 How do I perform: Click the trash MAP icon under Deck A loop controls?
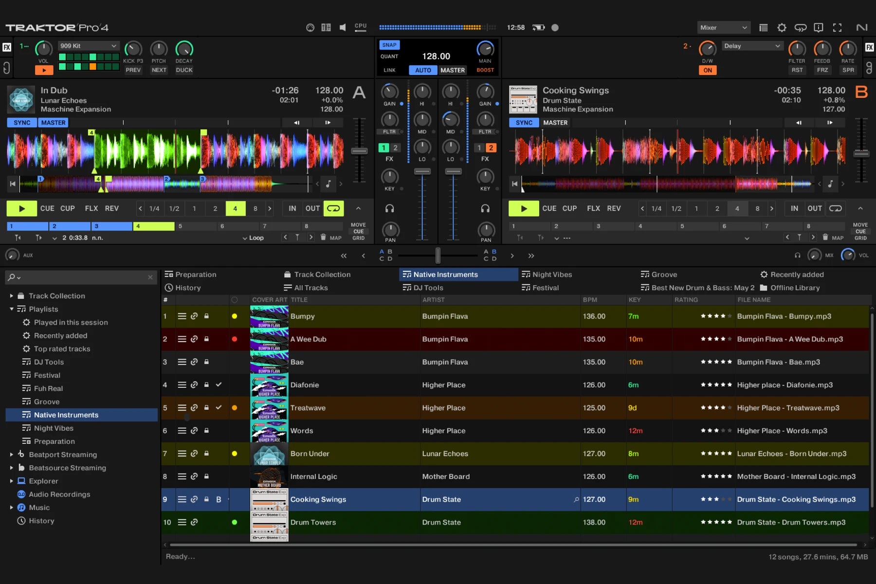point(323,238)
